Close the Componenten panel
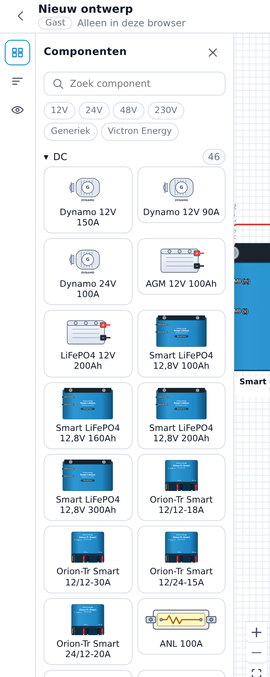270x677 pixels. (x=213, y=53)
